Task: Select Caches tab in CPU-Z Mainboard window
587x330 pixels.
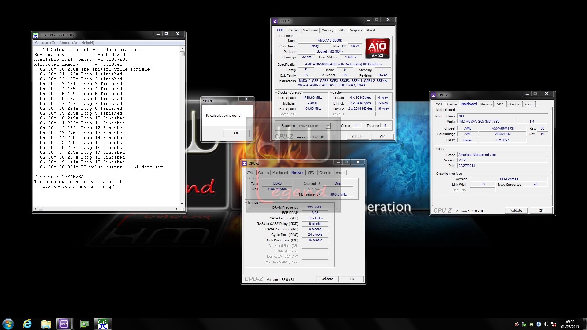Action: click(x=452, y=104)
